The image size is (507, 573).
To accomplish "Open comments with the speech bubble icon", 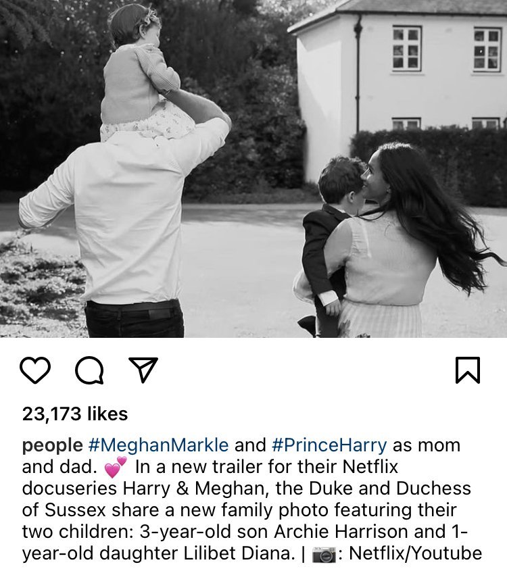I will (89, 370).
